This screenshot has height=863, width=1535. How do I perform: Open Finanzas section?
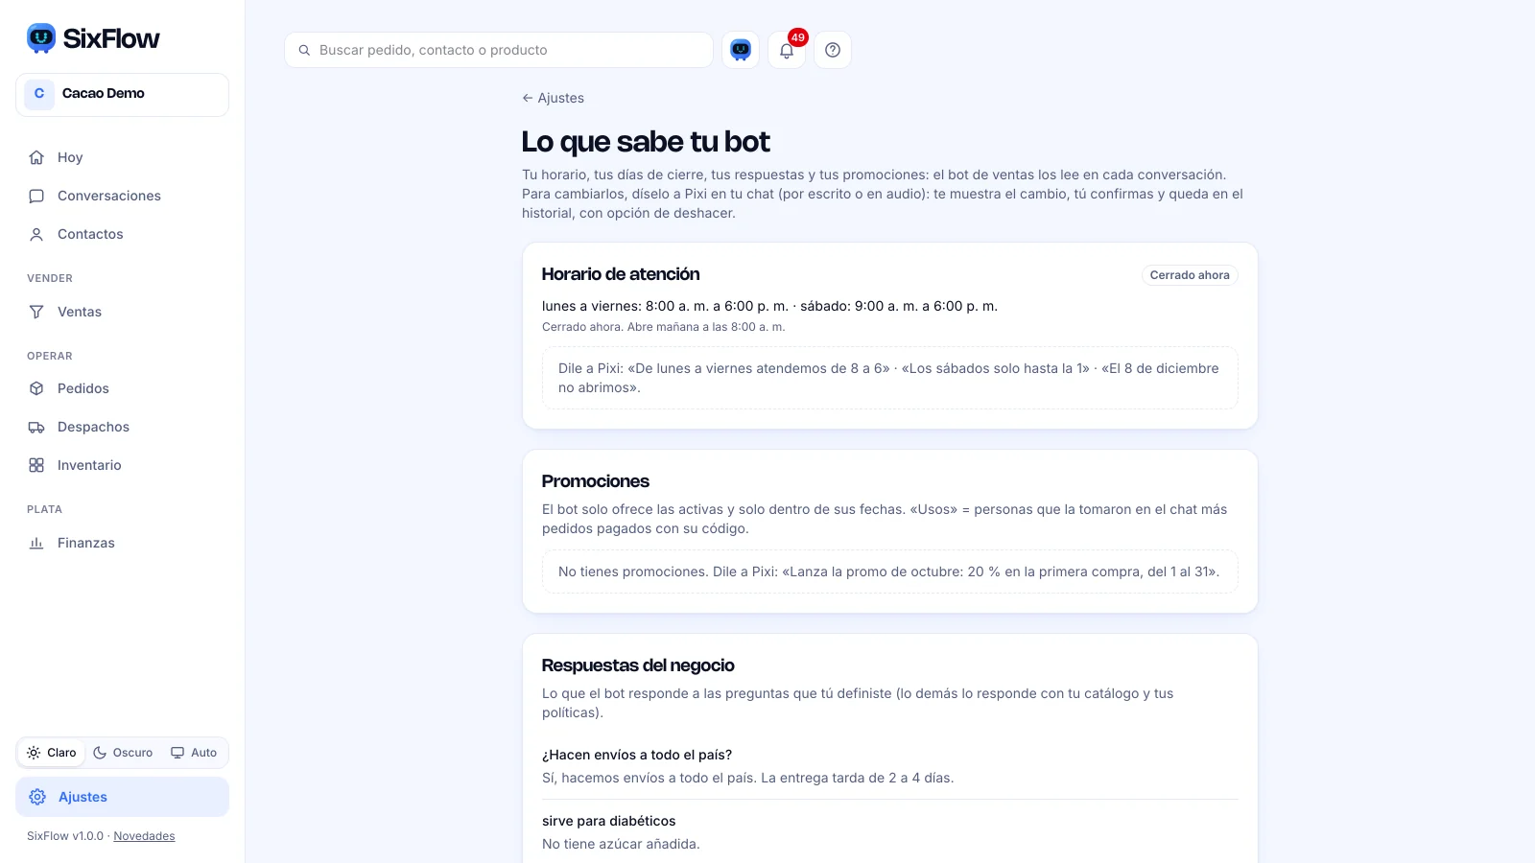[x=122, y=543]
